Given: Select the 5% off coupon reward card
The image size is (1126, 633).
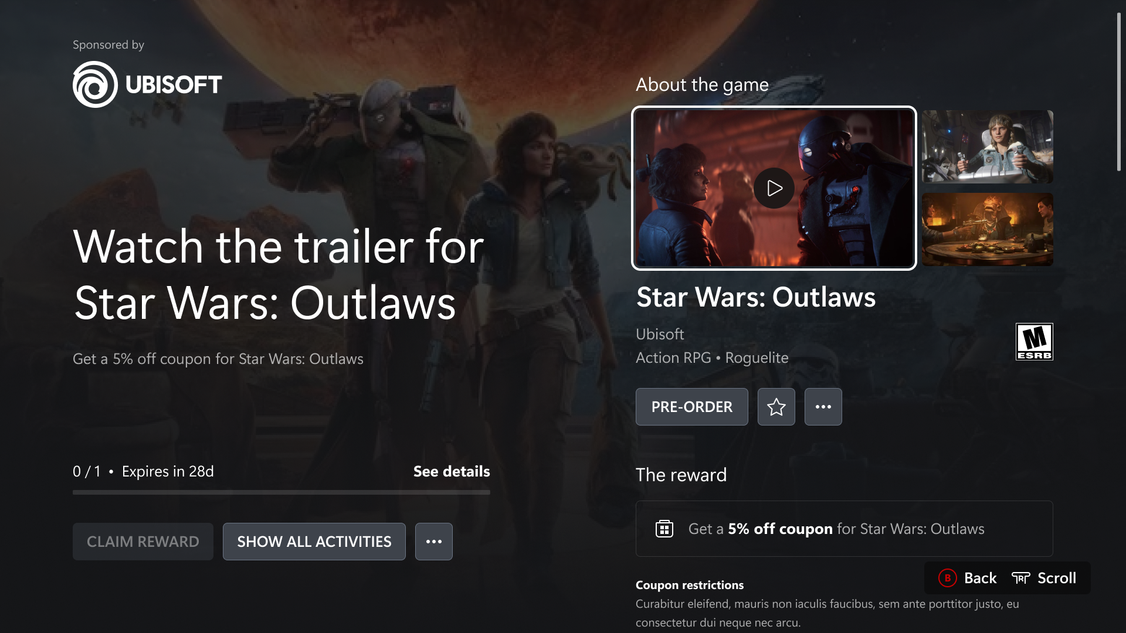Looking at the screenshot, I should coord(844,529).
